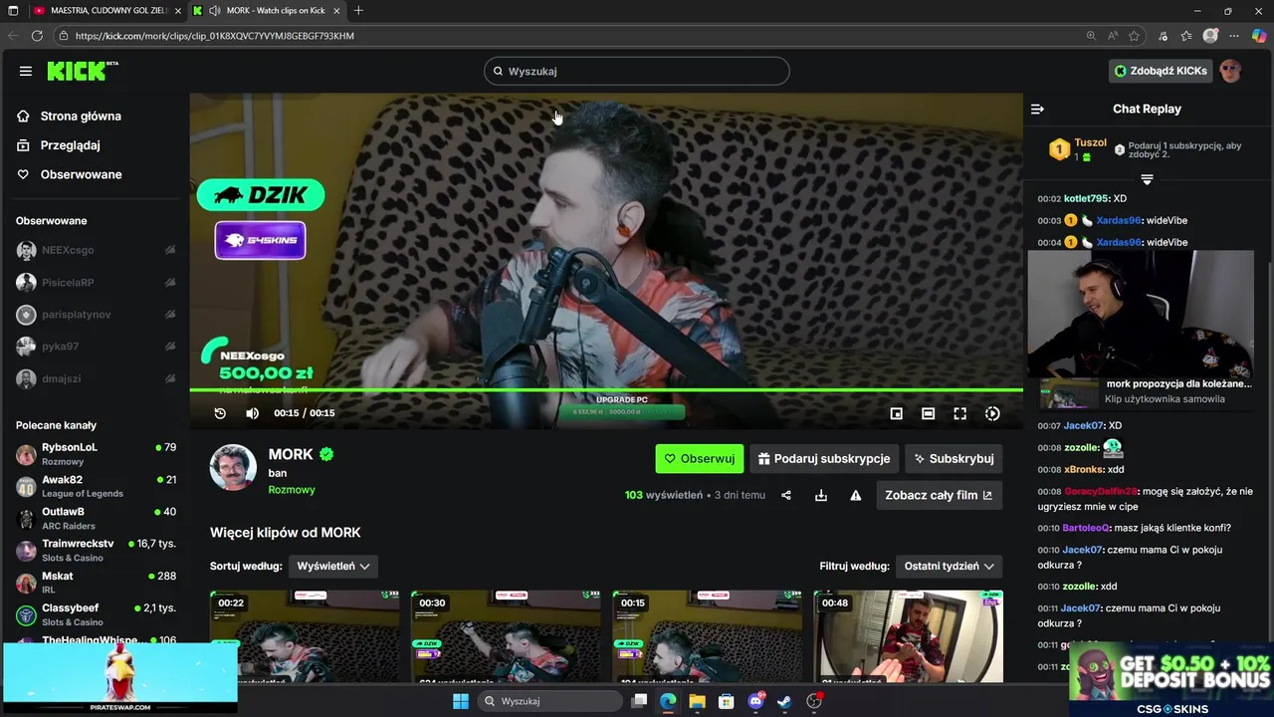The height and width of the screenshot is (717, 1274).
Task: Open a new browser tab
Action: pyautogui.click(x=358, y=11)
